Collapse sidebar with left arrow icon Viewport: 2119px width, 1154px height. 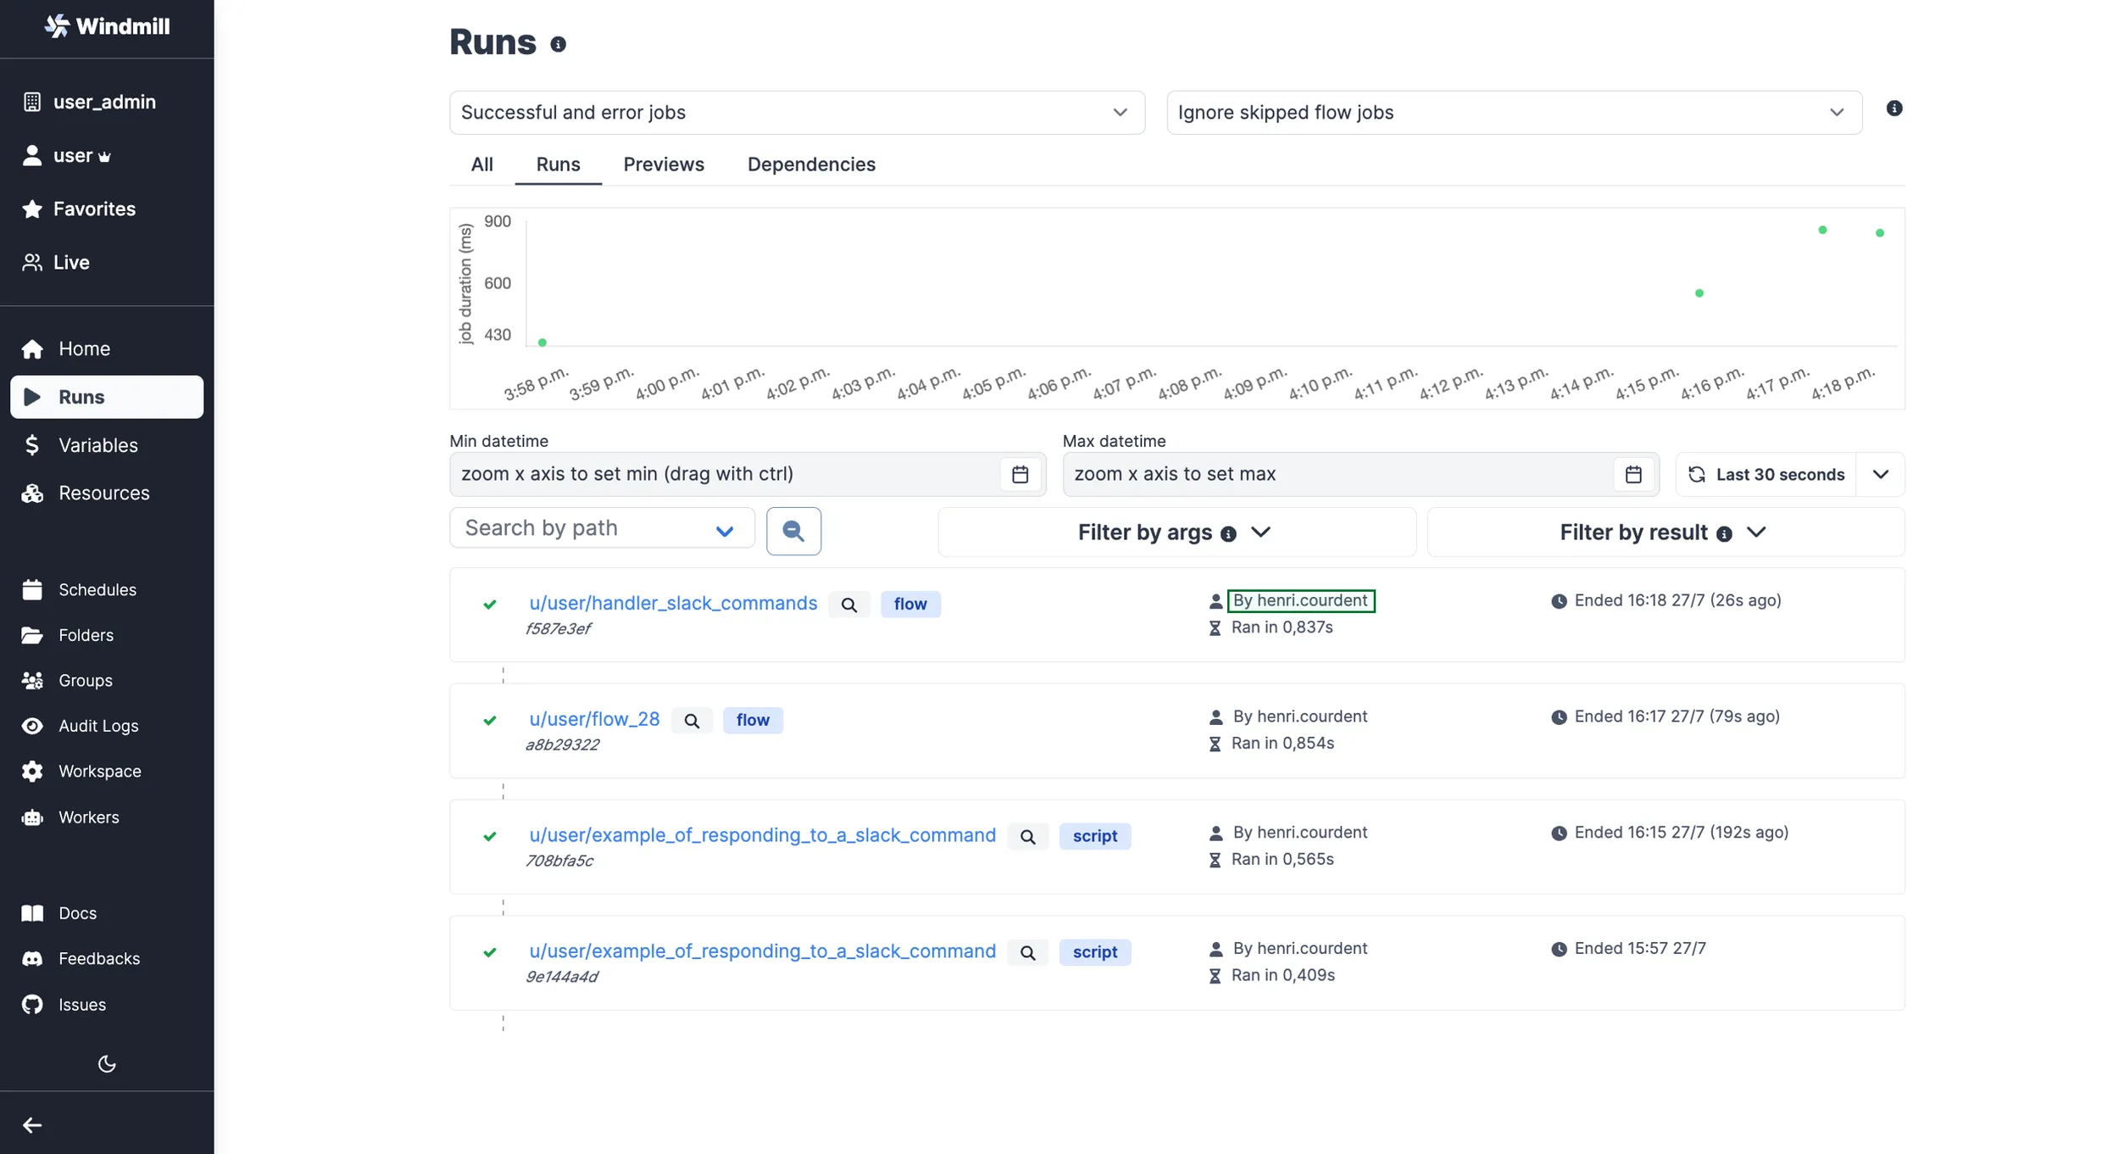click(x=32, y=1124)
